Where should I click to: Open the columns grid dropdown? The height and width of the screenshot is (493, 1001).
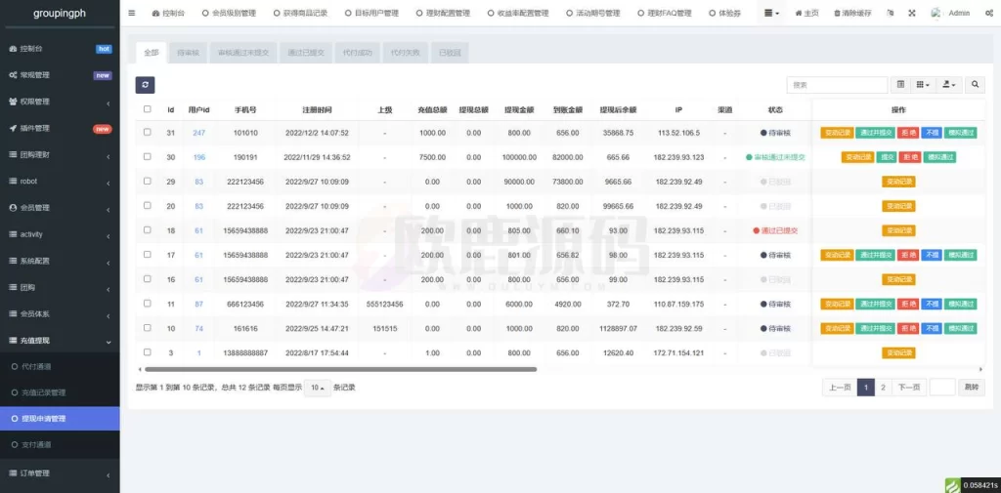pyautogui.click(x=923, y=85)
